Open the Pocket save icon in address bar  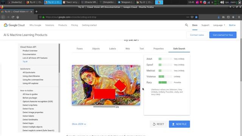pyautogui.click(x=192, y=17)
